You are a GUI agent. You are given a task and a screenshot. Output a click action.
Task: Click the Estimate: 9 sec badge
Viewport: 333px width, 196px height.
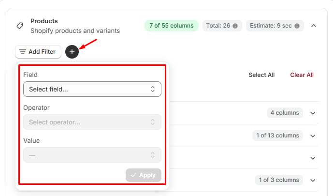(x=275, y=26)
